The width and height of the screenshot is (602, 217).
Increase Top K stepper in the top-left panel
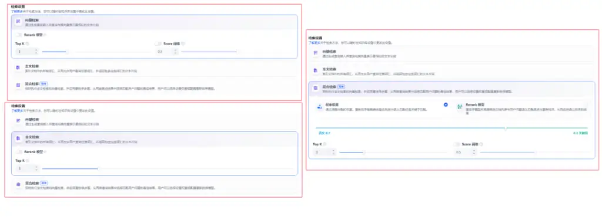pyautogui.click(x=36, y=50)
